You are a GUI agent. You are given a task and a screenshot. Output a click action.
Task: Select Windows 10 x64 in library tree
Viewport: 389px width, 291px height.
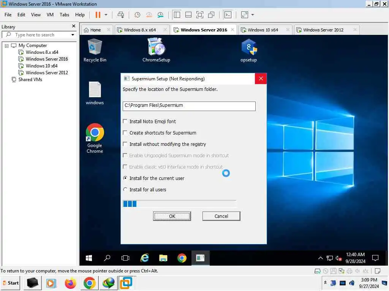coord(41,66)
